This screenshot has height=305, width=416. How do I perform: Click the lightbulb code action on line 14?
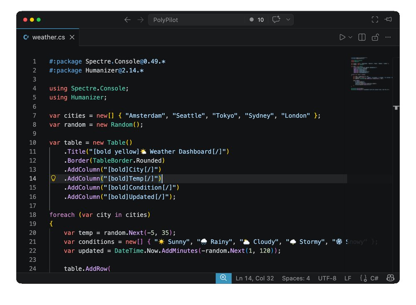coord(53,178)
